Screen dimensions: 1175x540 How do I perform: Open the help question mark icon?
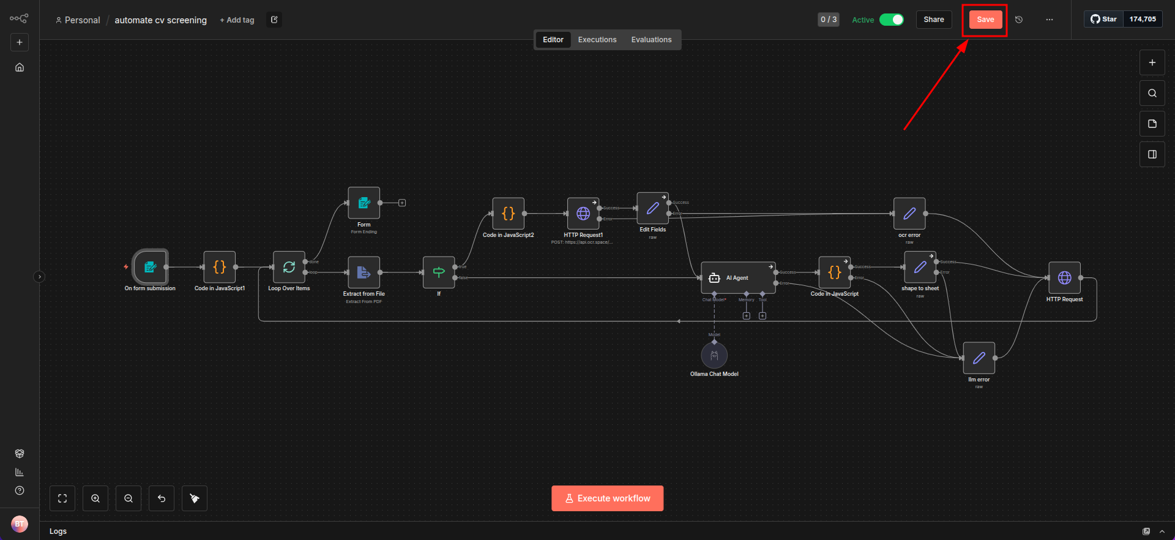[20, 490]
